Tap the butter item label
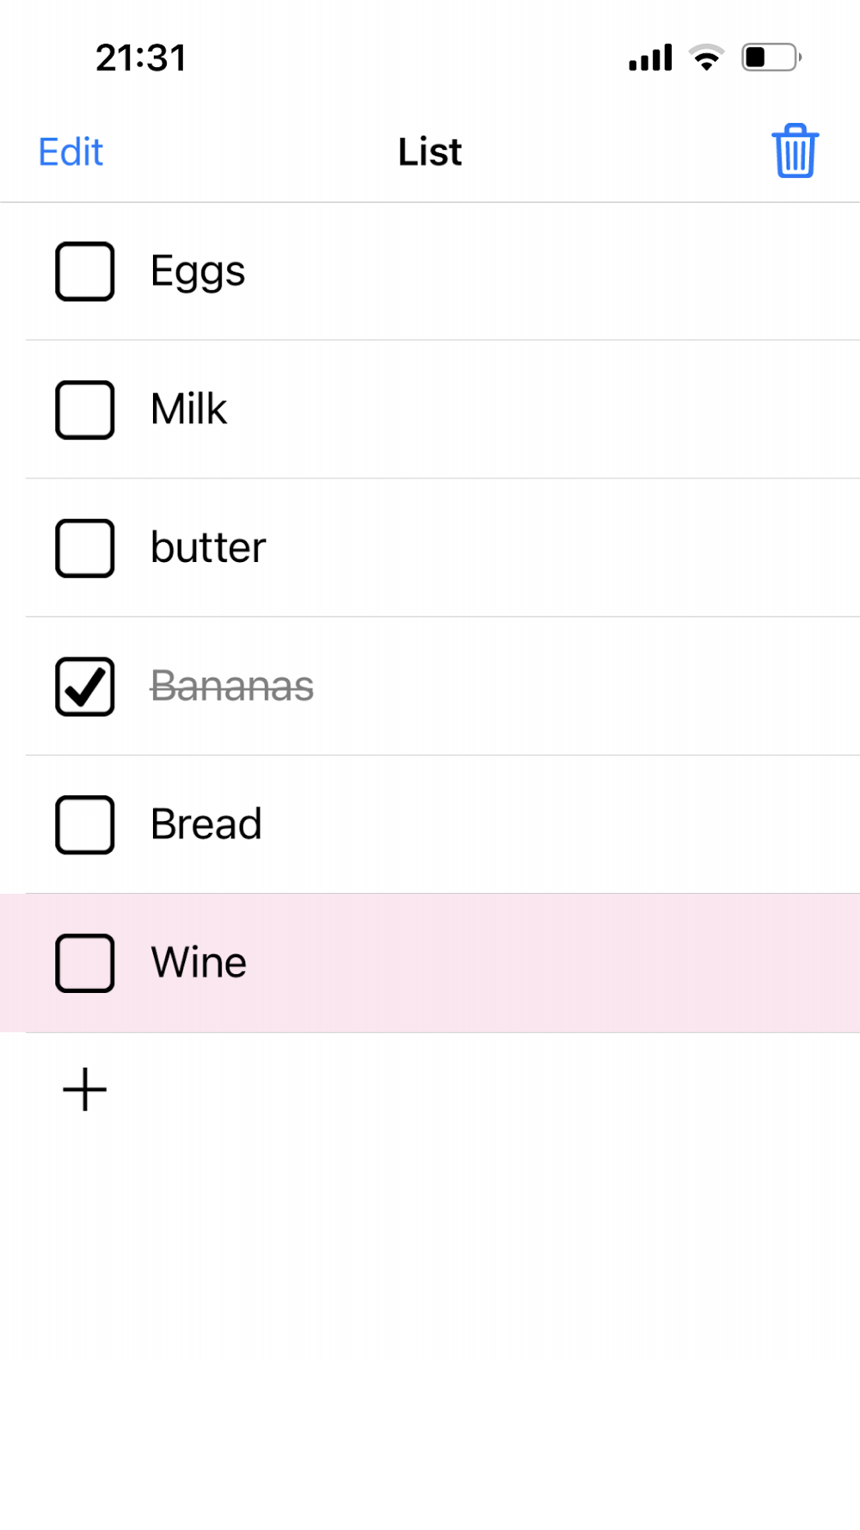This screenshot has height=1530, width=860. pos(208,547)
